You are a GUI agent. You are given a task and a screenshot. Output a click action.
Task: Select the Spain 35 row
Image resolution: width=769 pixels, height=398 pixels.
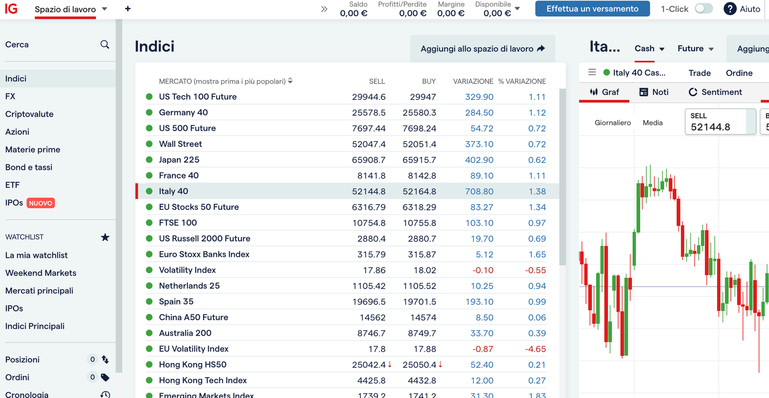coord(347,302)
